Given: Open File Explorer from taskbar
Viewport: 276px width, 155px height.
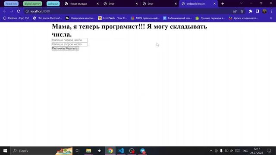Looking at the screenshot, I should (88, 151).
